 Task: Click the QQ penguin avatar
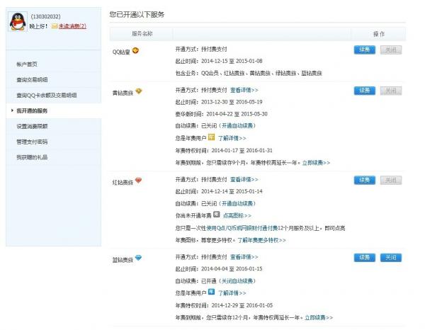click(x=18, y=21)
